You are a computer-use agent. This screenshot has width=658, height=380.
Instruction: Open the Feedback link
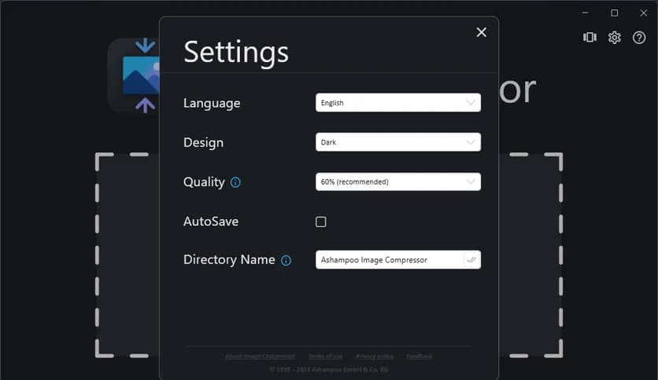coord(420,356)
